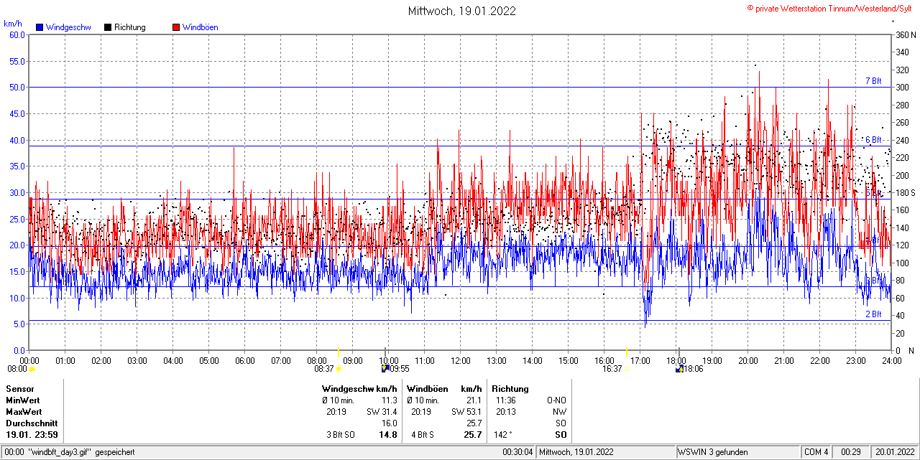This screenshot has width=920, height=460.
Task: Click the '2 Bft' line label
Action: click(x=873, y=314)
